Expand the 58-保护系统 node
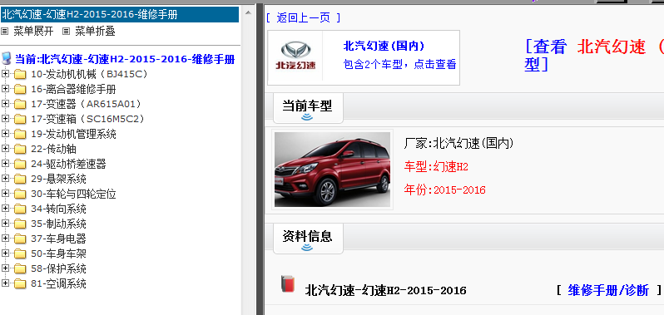Image resolution: width=664 pixels, height=315 pixels. [5, 268]
